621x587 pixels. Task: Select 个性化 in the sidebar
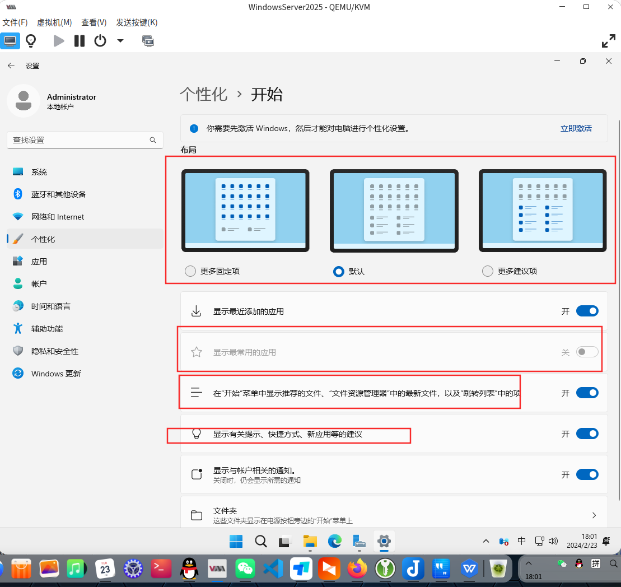(85, 239)
